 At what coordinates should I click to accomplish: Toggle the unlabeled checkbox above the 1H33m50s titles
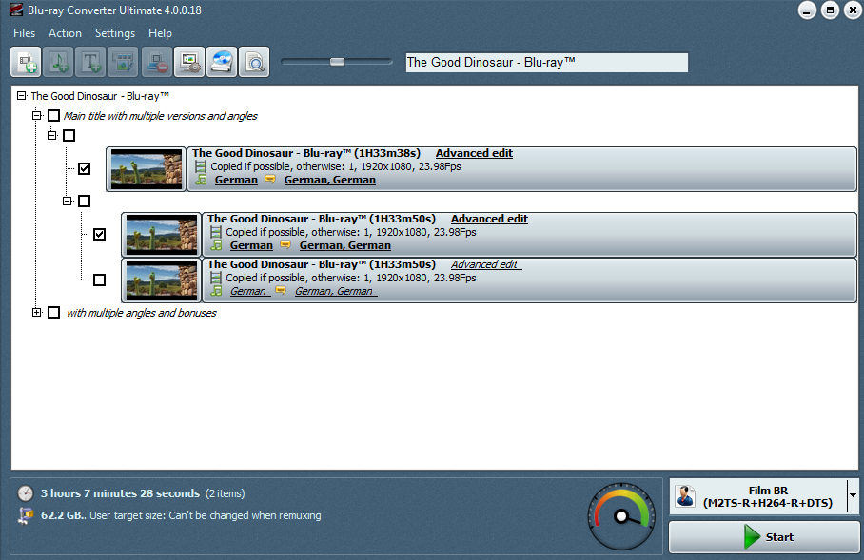pos(85,201)
